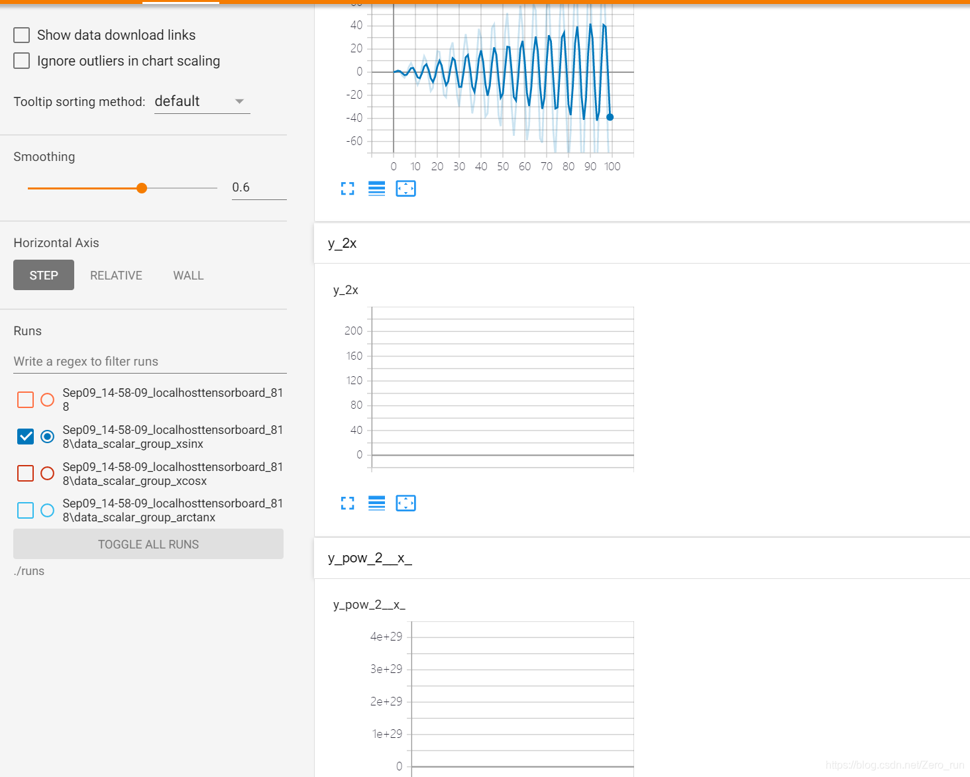Check the Sep09_14-58-09 base run checkbox
The width and height of the screenshot is (970, 777).
click(x=25, y=399)
